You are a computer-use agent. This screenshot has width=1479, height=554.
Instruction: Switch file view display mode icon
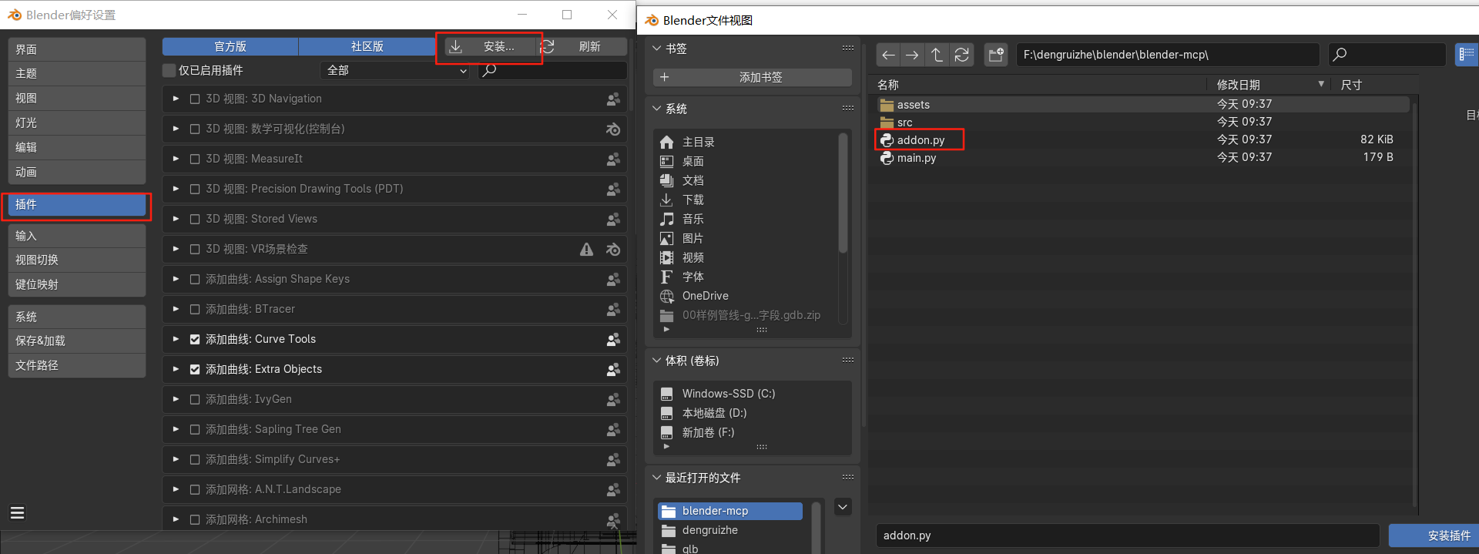click(1467, 55)
